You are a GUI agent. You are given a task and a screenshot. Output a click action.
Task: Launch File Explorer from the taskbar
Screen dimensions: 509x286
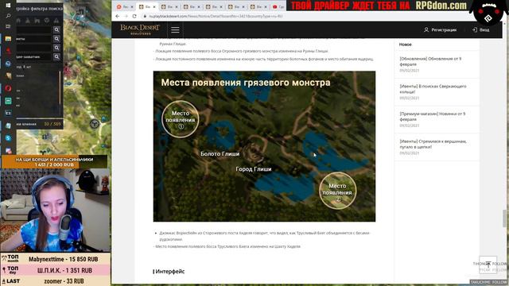9,39
